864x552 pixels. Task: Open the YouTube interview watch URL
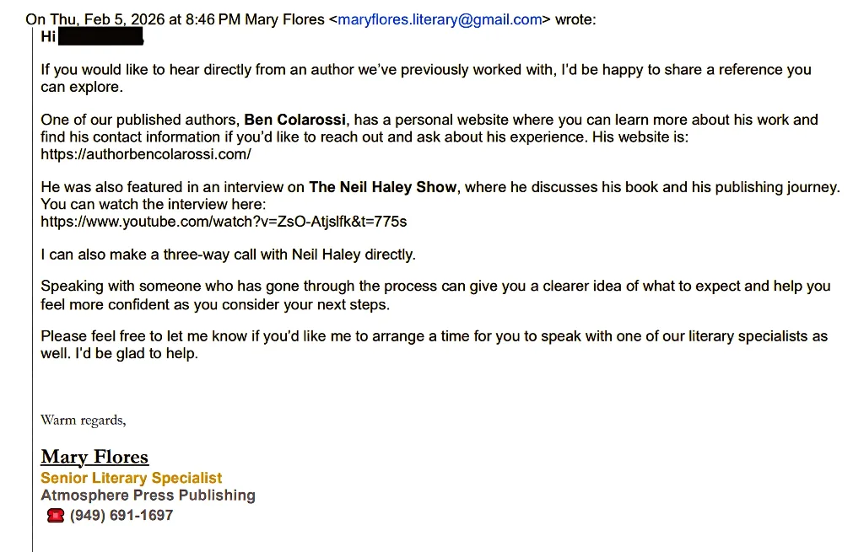pos(224,222)
